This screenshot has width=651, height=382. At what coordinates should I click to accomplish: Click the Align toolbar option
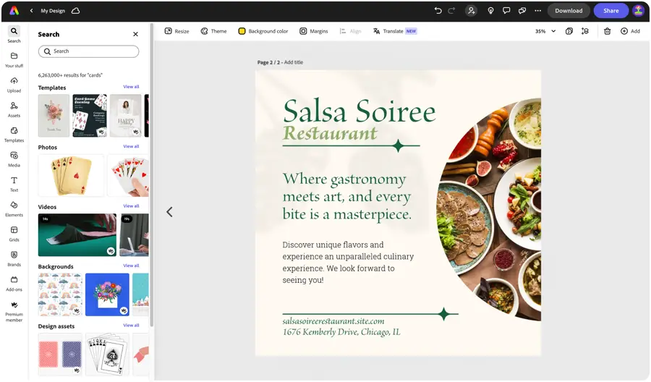(x=350, y=31)
